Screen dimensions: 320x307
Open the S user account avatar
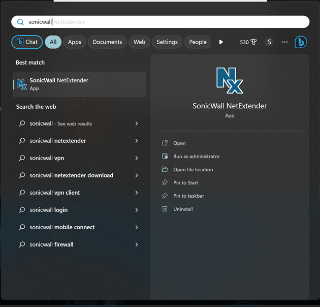coord(269,42)
